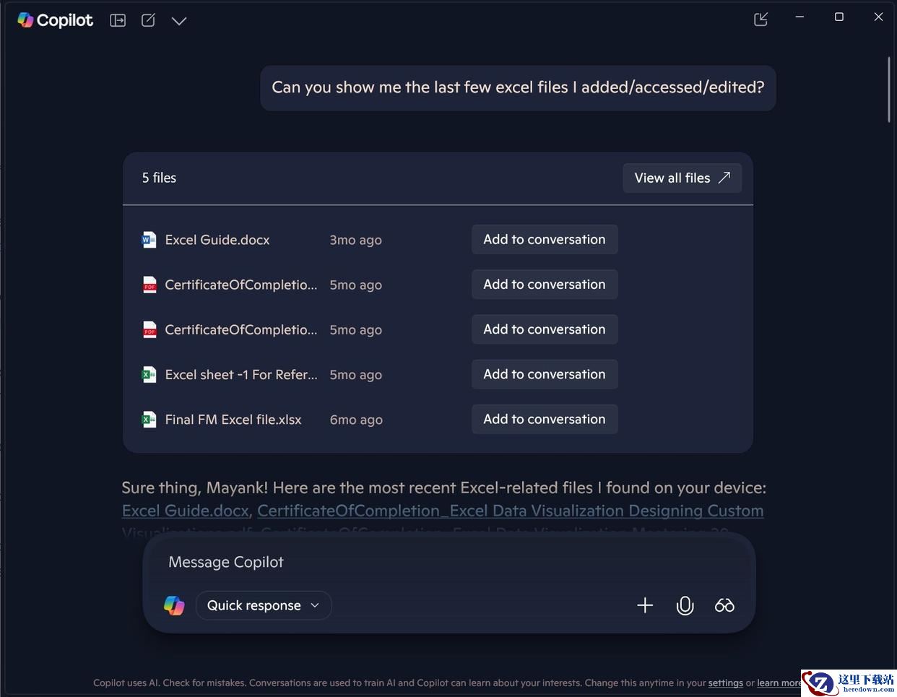
Task: Click the vertical scrollbar thumb
Action: (x=889, y=91)
